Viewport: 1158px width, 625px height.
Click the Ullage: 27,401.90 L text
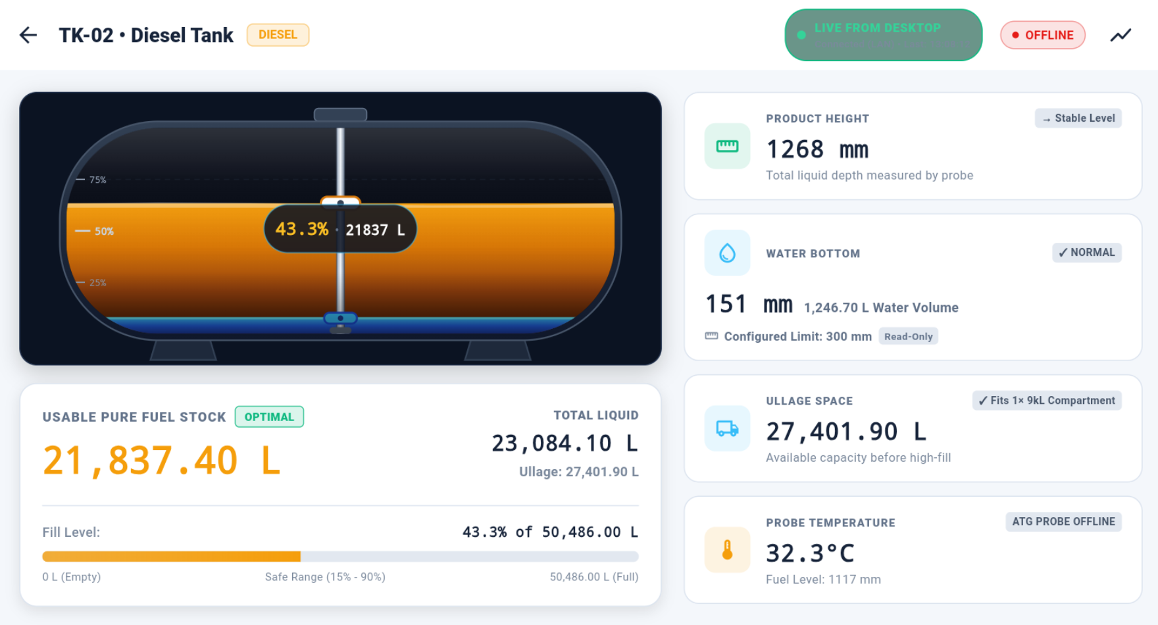(579, 472)
